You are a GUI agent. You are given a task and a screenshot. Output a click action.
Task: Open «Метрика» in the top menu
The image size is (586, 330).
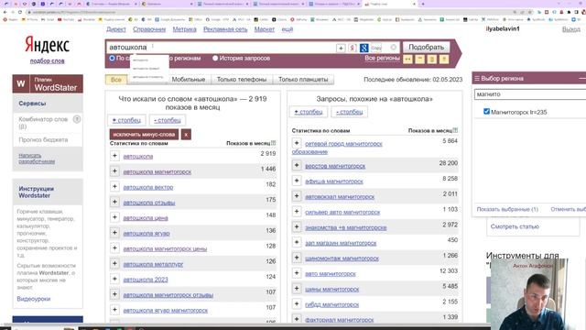[184, 29]
